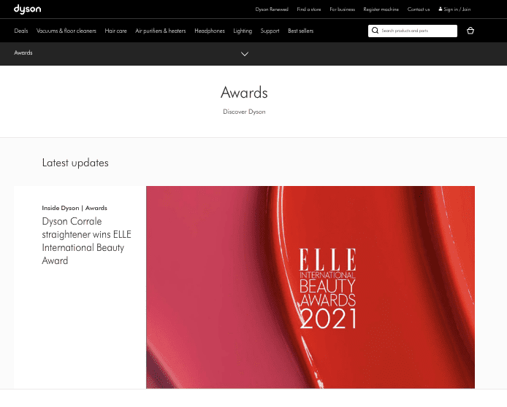
Task: Open the Headphones menu
Action: 210,31
